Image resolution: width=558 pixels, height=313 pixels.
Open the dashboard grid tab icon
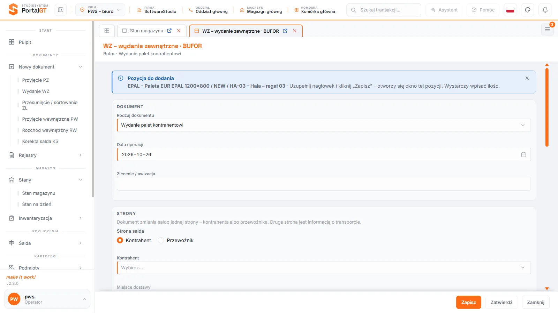tap(107, 31)
